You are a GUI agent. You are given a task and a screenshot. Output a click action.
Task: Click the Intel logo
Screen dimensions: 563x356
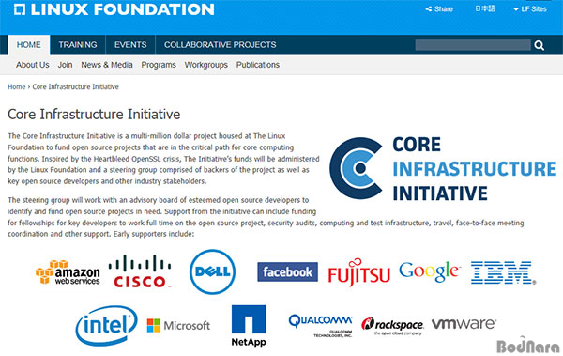[106, 326]
